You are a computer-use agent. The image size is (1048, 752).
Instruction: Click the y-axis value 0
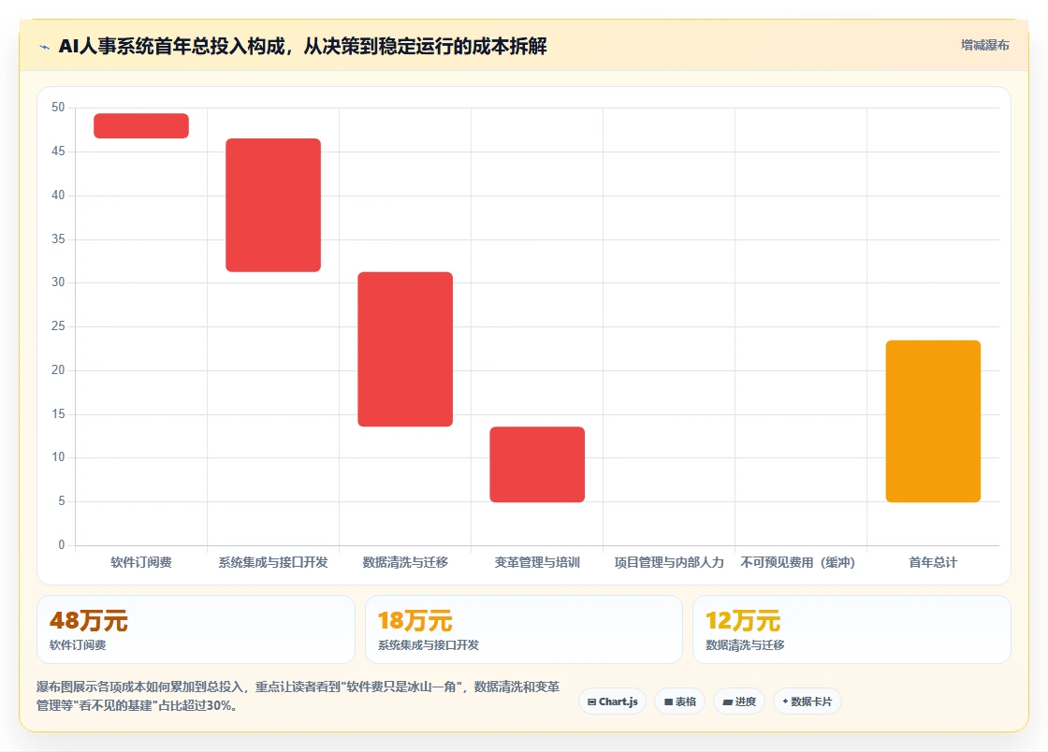pos(62,545)
